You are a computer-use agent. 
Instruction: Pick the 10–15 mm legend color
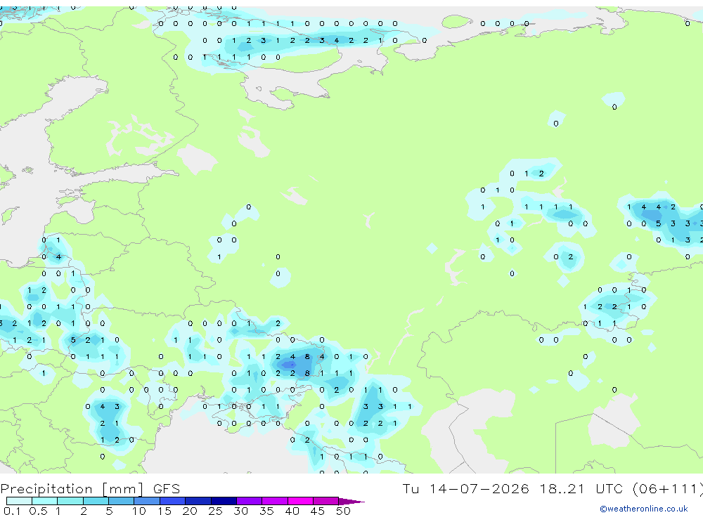147,501
